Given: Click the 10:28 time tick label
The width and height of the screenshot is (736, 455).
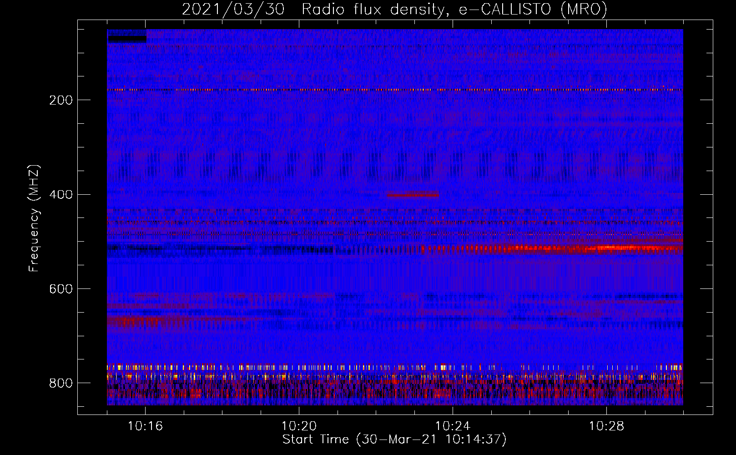Looking at the screenshot, I should pos(606,426).
